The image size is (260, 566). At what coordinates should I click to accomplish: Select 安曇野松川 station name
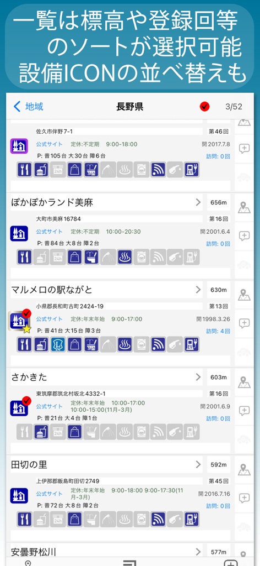[x=34, y=552]
